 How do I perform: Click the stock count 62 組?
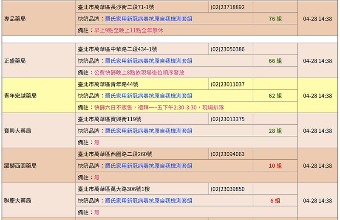(275, 96)
